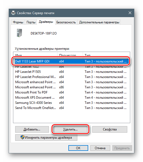Click Тип 4 cell for XPS Document
This screenshot has height=162, width=143.
(x=106, y=98)
